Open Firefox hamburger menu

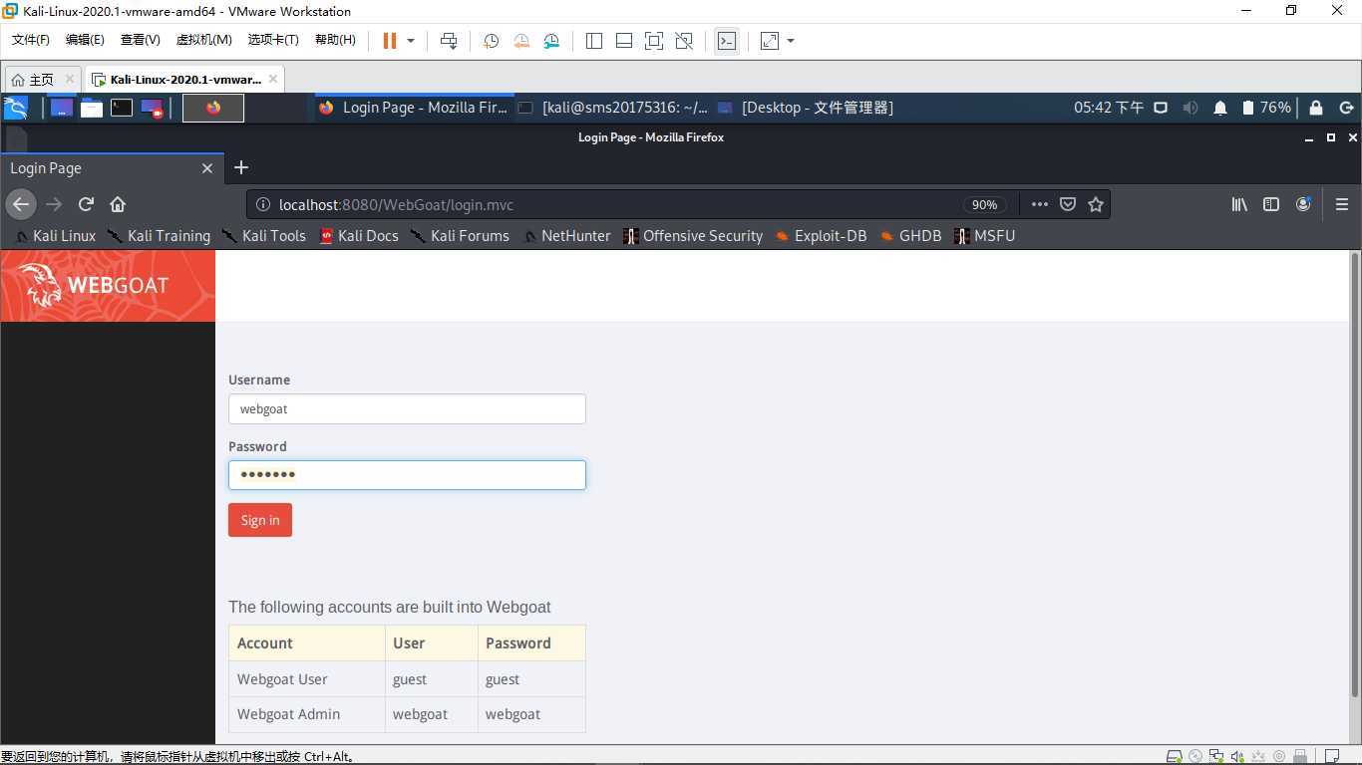[1342, 204]
